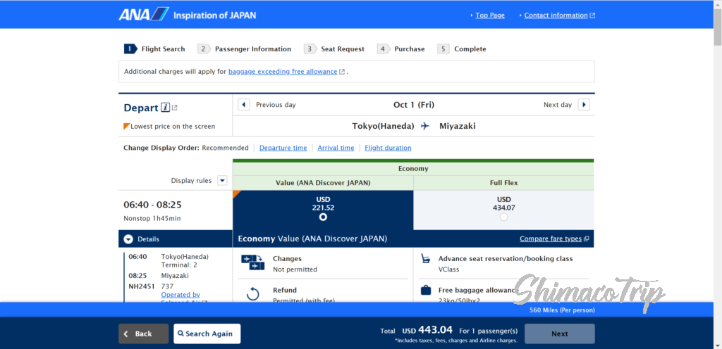Click the Search Again button

tap(207, 334)
